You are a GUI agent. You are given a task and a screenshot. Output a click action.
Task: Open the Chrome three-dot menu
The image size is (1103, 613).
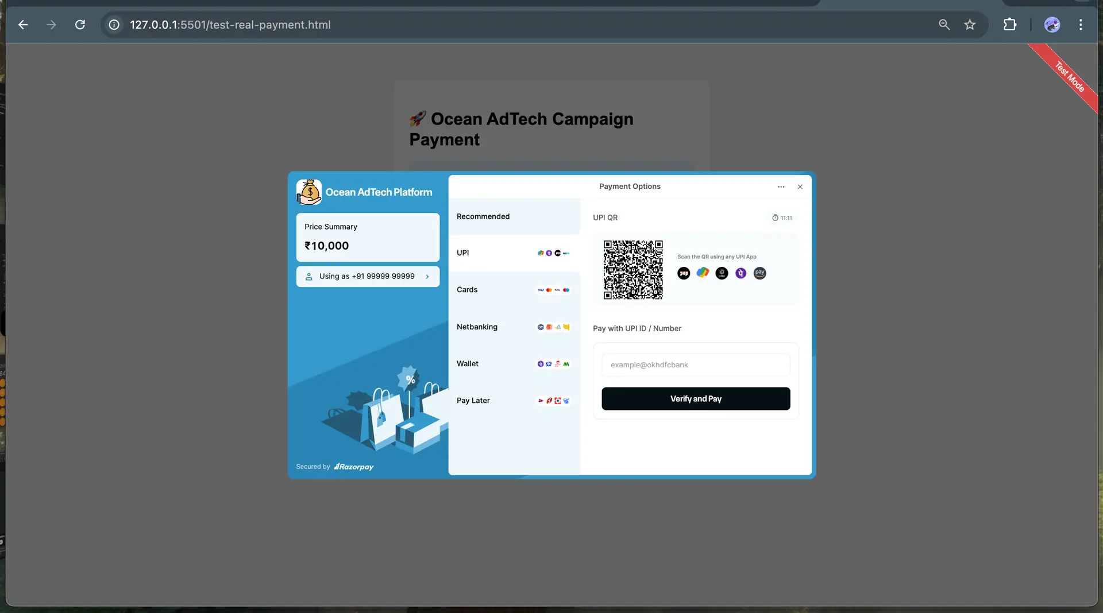pos(1081,25)
